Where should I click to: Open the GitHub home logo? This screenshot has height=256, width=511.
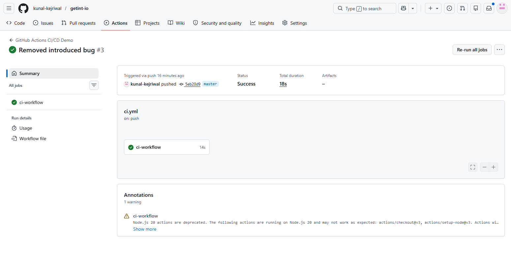(23, 8)
